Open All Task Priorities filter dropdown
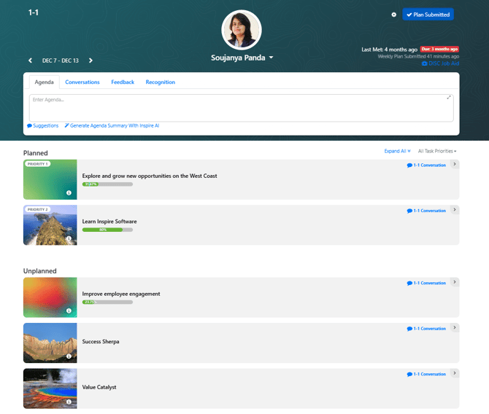This screenshot has width=489, height=414. click(x=437, y=151)
